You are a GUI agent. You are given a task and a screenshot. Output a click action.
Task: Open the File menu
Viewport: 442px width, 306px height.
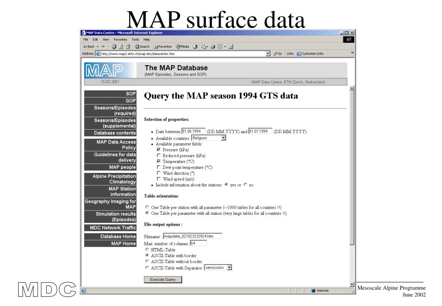(x=86, y=39)
